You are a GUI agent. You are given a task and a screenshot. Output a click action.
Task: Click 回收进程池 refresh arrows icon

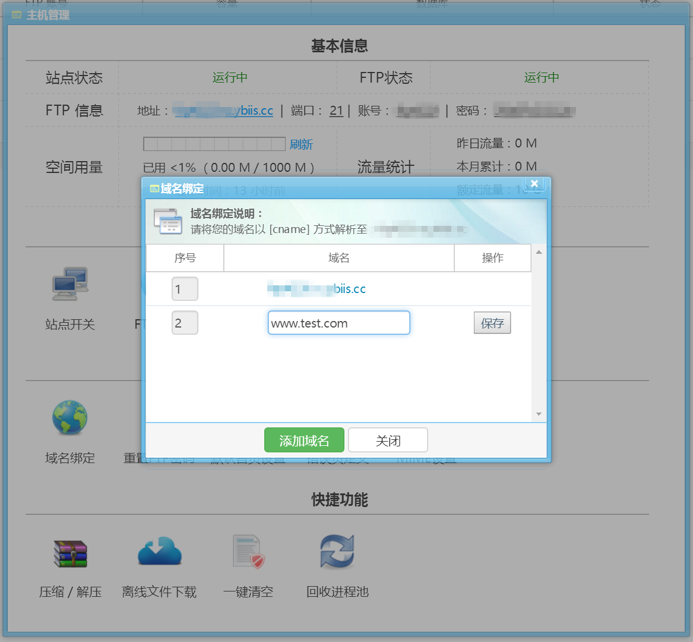click(337, 552)
